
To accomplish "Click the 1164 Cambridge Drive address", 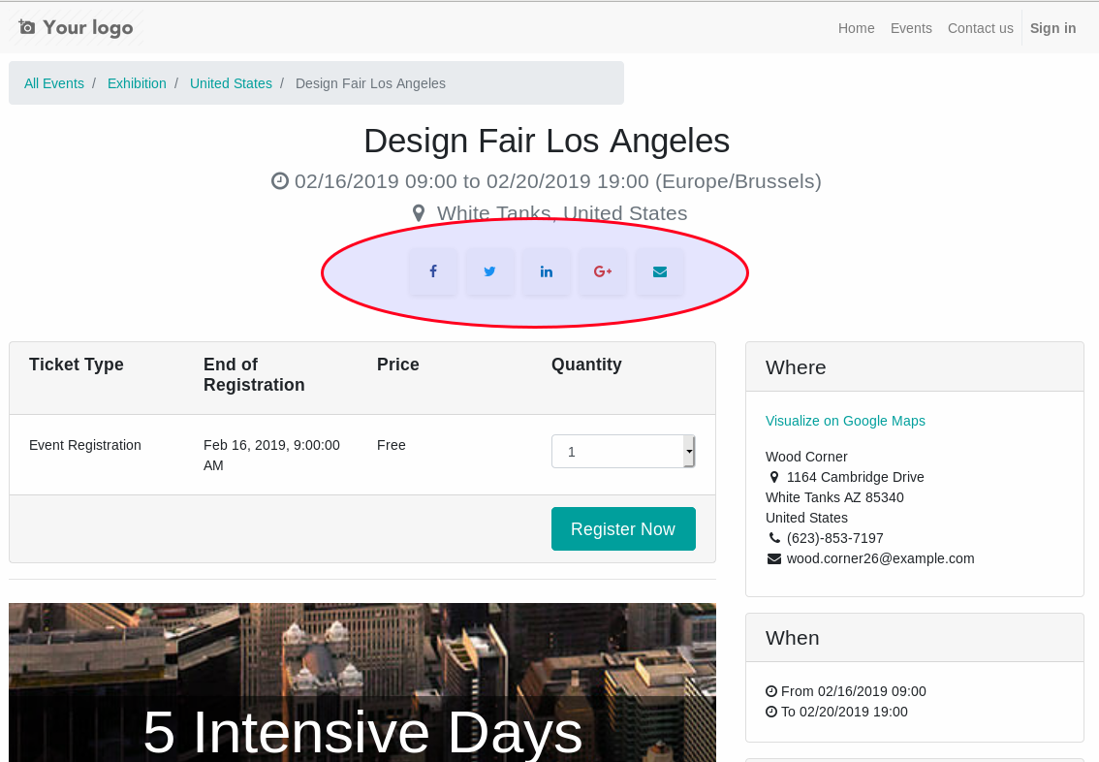I will pyautogui.click(x=855, y=477).
